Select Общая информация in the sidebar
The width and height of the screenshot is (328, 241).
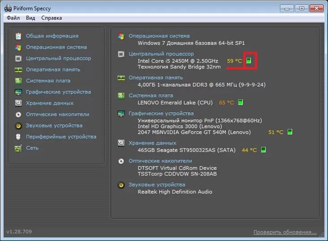point(52,36)
